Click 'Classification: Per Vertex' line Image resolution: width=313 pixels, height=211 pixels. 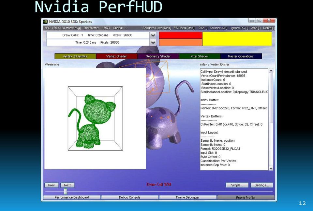pyautogui.click(x=218, y=161)
